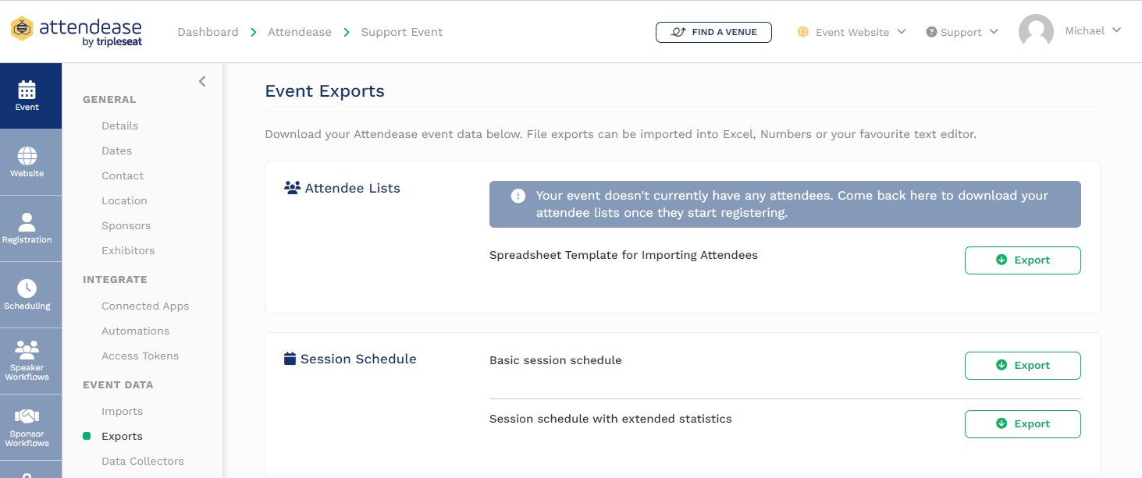Open the Website section via globe icon
Image resolution: width=1142 pixels, height=478 pixels.
tap(26, 157)
